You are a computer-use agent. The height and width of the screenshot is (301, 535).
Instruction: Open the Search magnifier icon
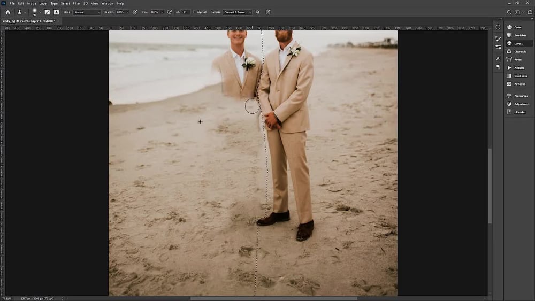pyautogui.click(x=509, y=12)
